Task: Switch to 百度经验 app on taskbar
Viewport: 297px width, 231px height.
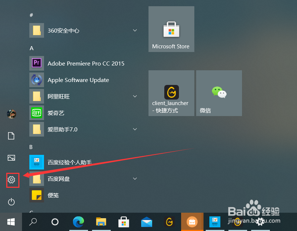Action: pyautogui.click(x=215, y=222)
